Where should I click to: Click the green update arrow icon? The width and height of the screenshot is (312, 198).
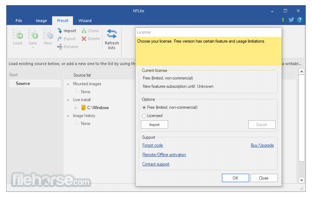pos(283,20)
